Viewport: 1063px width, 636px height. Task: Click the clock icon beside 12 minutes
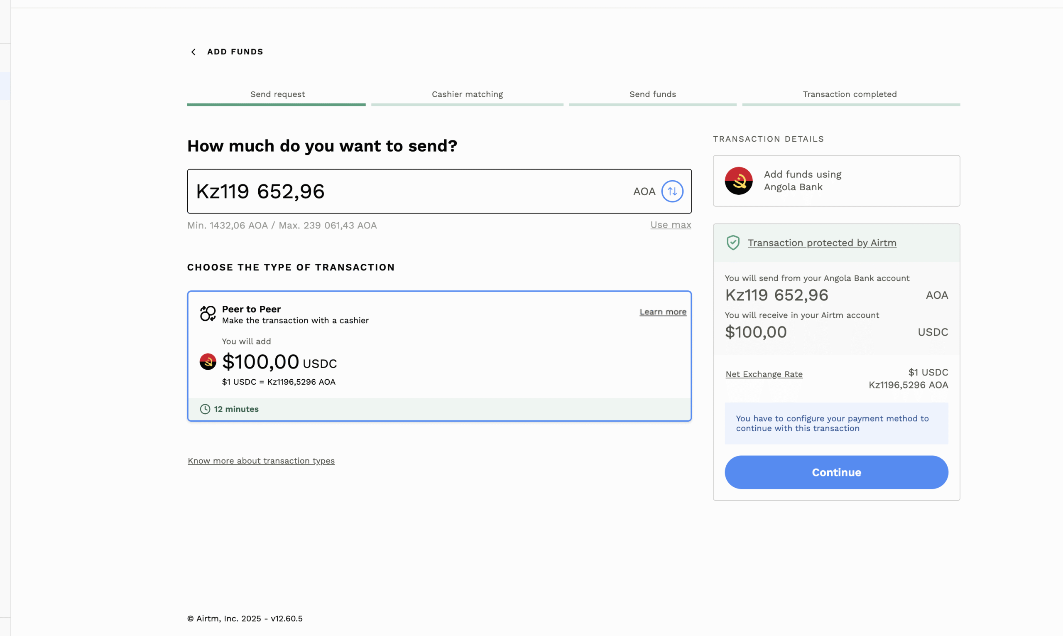205,409
